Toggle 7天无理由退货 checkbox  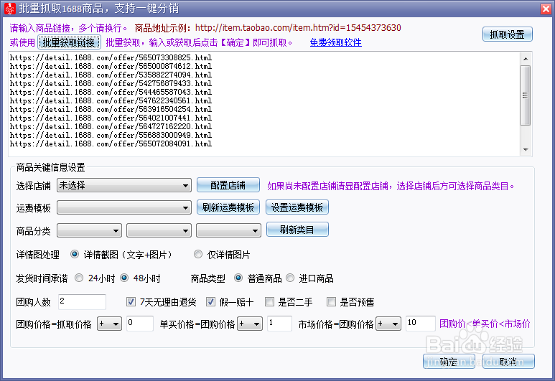click(x=131, y=302)
